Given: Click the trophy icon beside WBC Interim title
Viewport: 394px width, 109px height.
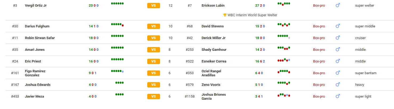Looking at the screenshot, I should [x=225, y=15].
